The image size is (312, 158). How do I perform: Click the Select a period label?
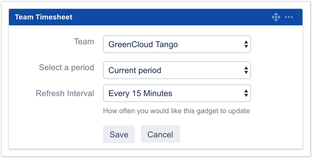(x=66, y=68)
